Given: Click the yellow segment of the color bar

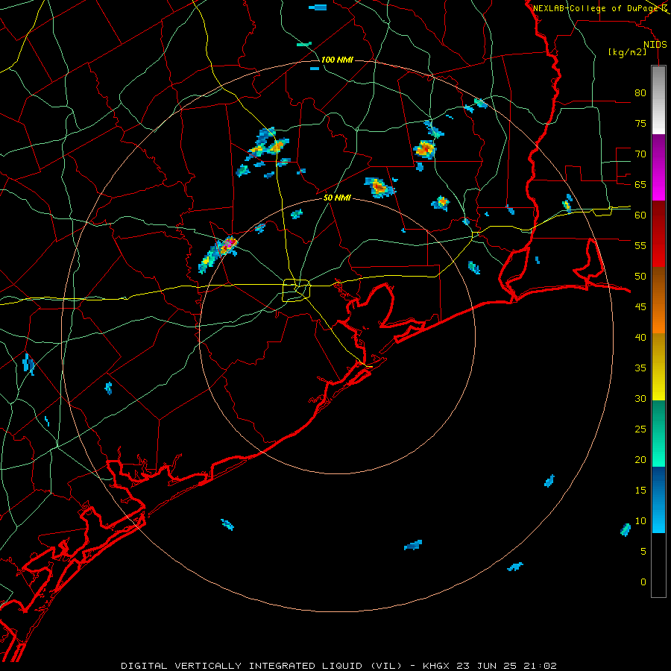Looking at the screenshot, I should coord(658,367).
